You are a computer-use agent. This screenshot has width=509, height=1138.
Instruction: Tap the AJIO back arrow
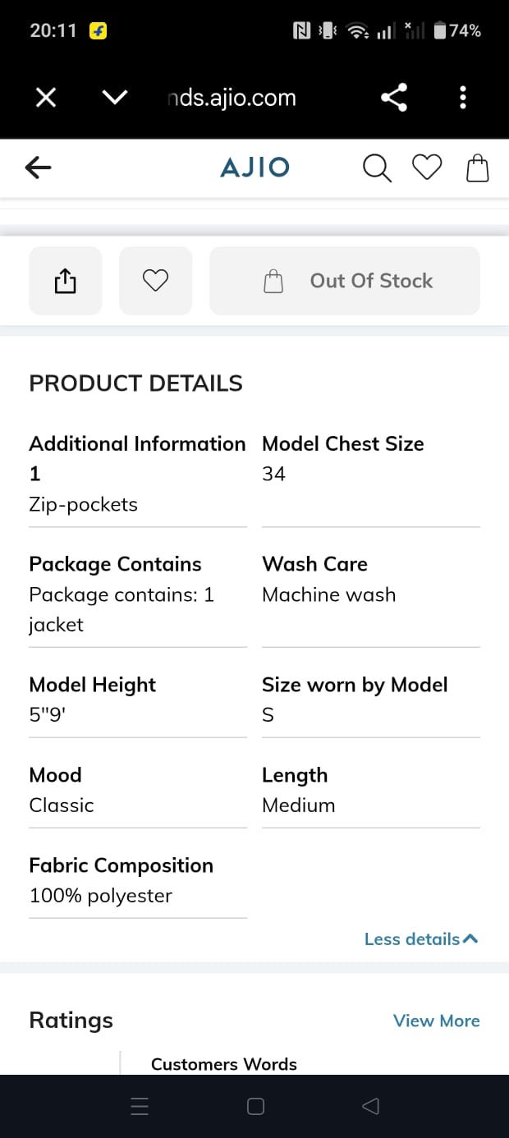(38, 167)
